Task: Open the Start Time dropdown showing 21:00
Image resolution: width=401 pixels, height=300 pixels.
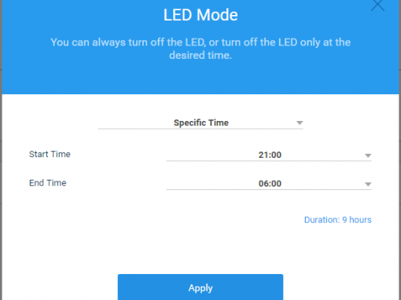Action: pos(269,155)
